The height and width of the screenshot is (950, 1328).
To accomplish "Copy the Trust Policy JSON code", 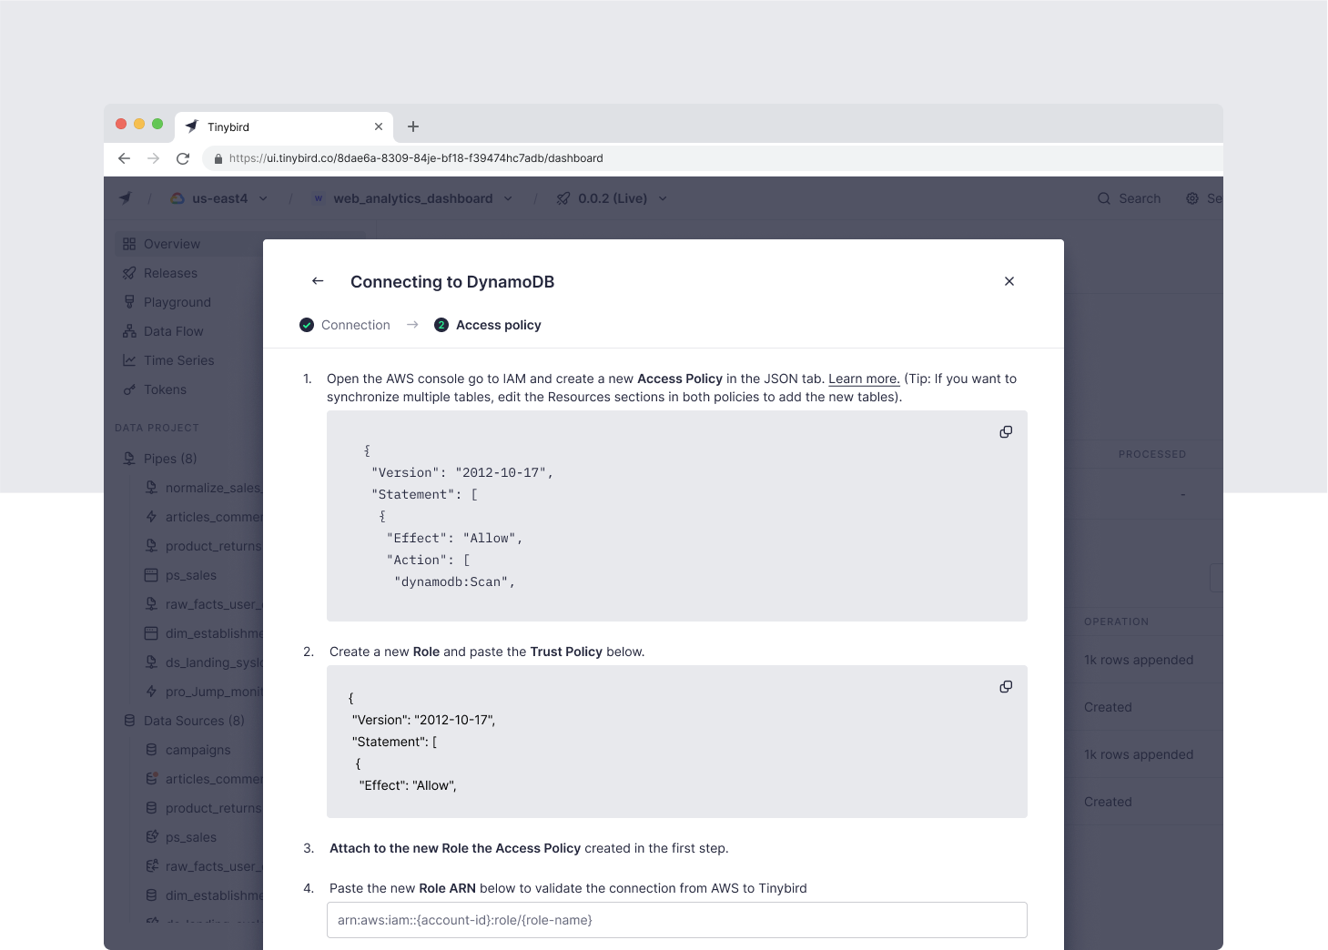I will click(x=1006, y=687).
